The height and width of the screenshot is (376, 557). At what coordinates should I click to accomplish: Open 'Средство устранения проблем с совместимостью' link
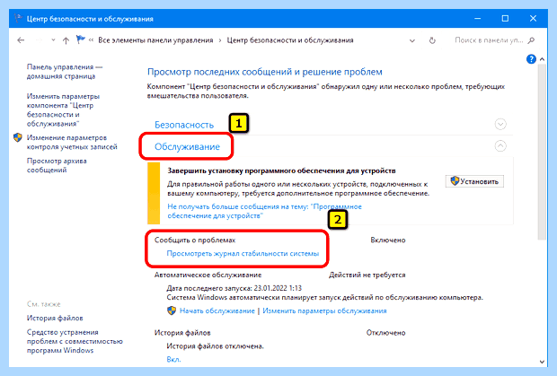75,341
